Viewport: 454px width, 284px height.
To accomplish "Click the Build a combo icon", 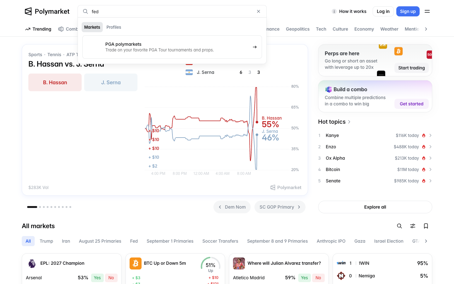I will click(328, 89).
